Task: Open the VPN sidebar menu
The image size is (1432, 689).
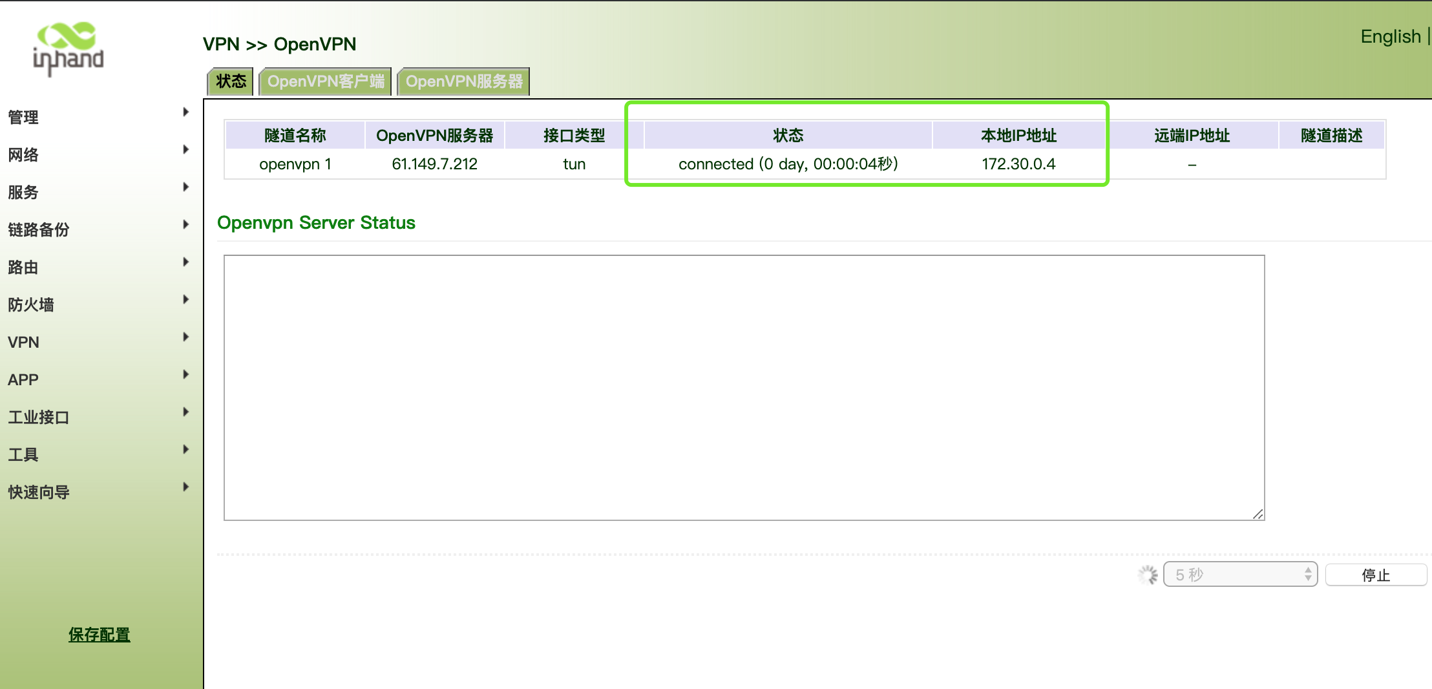Action: click(x=24, y=343)
